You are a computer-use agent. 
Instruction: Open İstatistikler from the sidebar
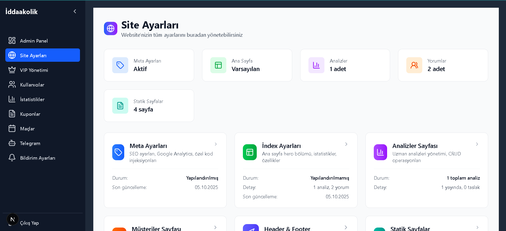pyautogui.click(x=43, y=99)
